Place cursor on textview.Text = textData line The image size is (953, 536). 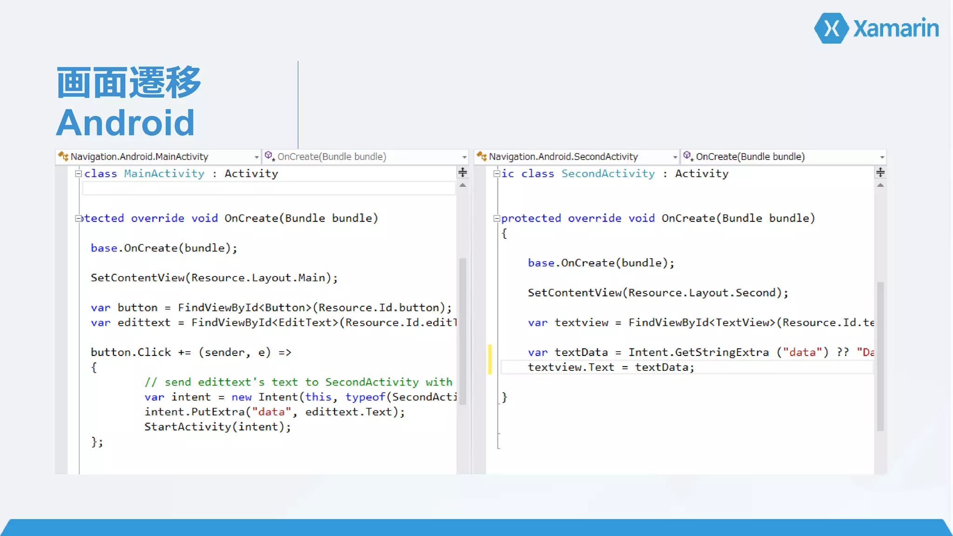point(611,367)
